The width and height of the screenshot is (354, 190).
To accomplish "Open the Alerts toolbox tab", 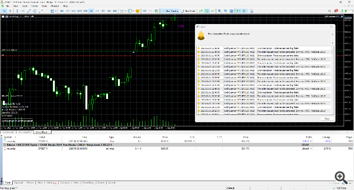I will [76, 183].
